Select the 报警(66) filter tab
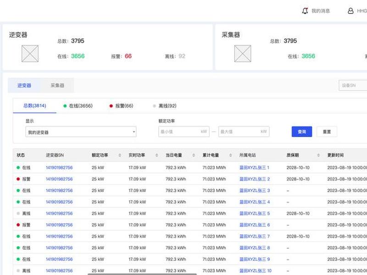Viewport: 367px width, 275px height. click(121, 106)
